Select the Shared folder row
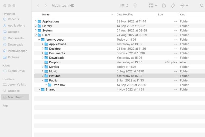 coord(119,89)
